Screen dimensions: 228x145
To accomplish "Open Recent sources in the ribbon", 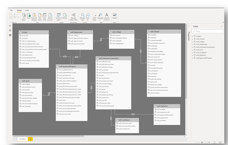I will [x=50, y=15].
